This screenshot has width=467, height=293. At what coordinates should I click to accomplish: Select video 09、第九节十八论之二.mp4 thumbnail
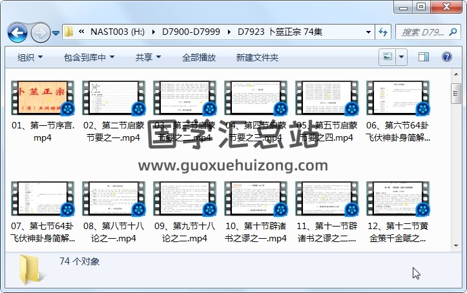(185, 198)
